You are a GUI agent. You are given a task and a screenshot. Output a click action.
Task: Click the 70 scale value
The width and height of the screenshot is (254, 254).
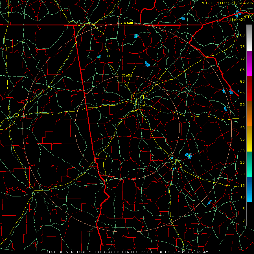coord(242,58)
